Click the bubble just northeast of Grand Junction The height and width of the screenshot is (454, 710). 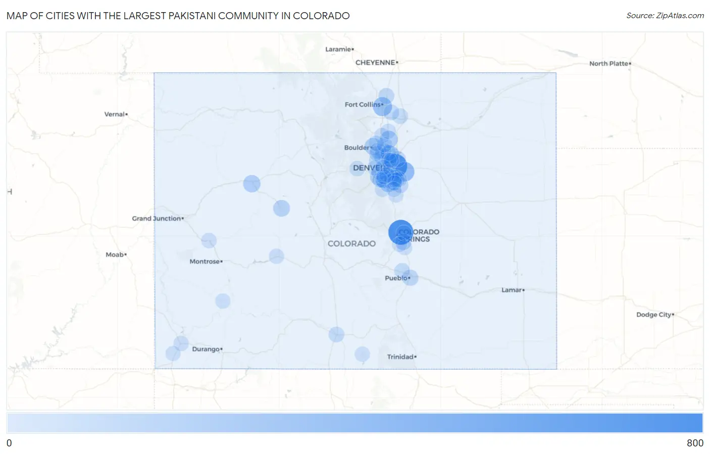click(x=251, y=183)
